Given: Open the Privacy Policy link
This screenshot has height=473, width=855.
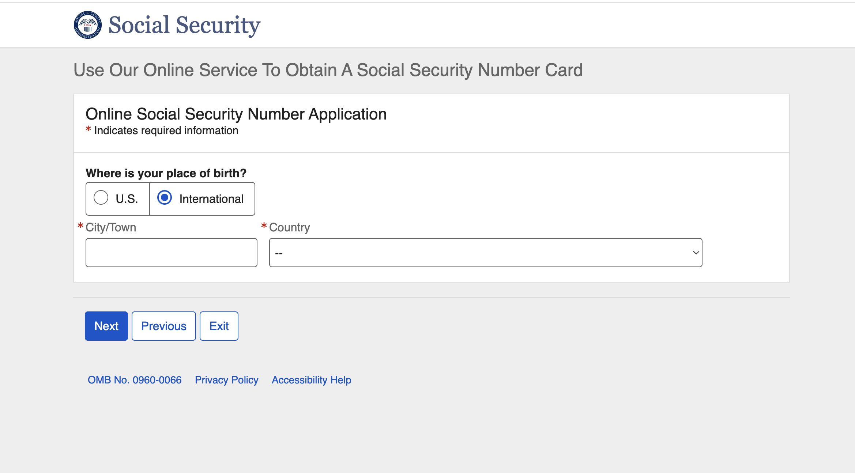Looking at the screenshot, I should 227,380.
